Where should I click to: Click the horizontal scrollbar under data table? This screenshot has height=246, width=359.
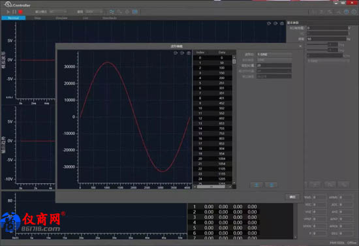[213, 187]
